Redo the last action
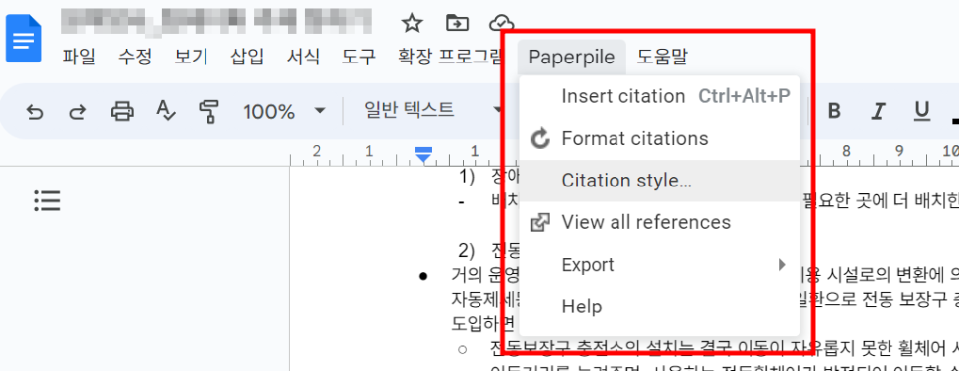Screen dimensions: 959x371 77,112
